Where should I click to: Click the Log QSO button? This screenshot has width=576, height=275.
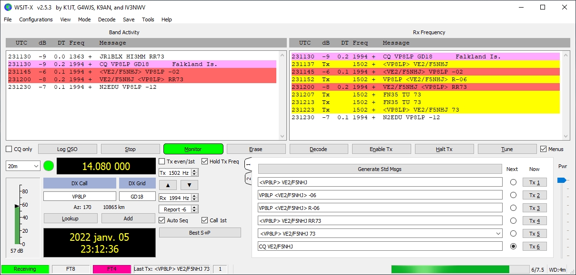tap(68, 149)
